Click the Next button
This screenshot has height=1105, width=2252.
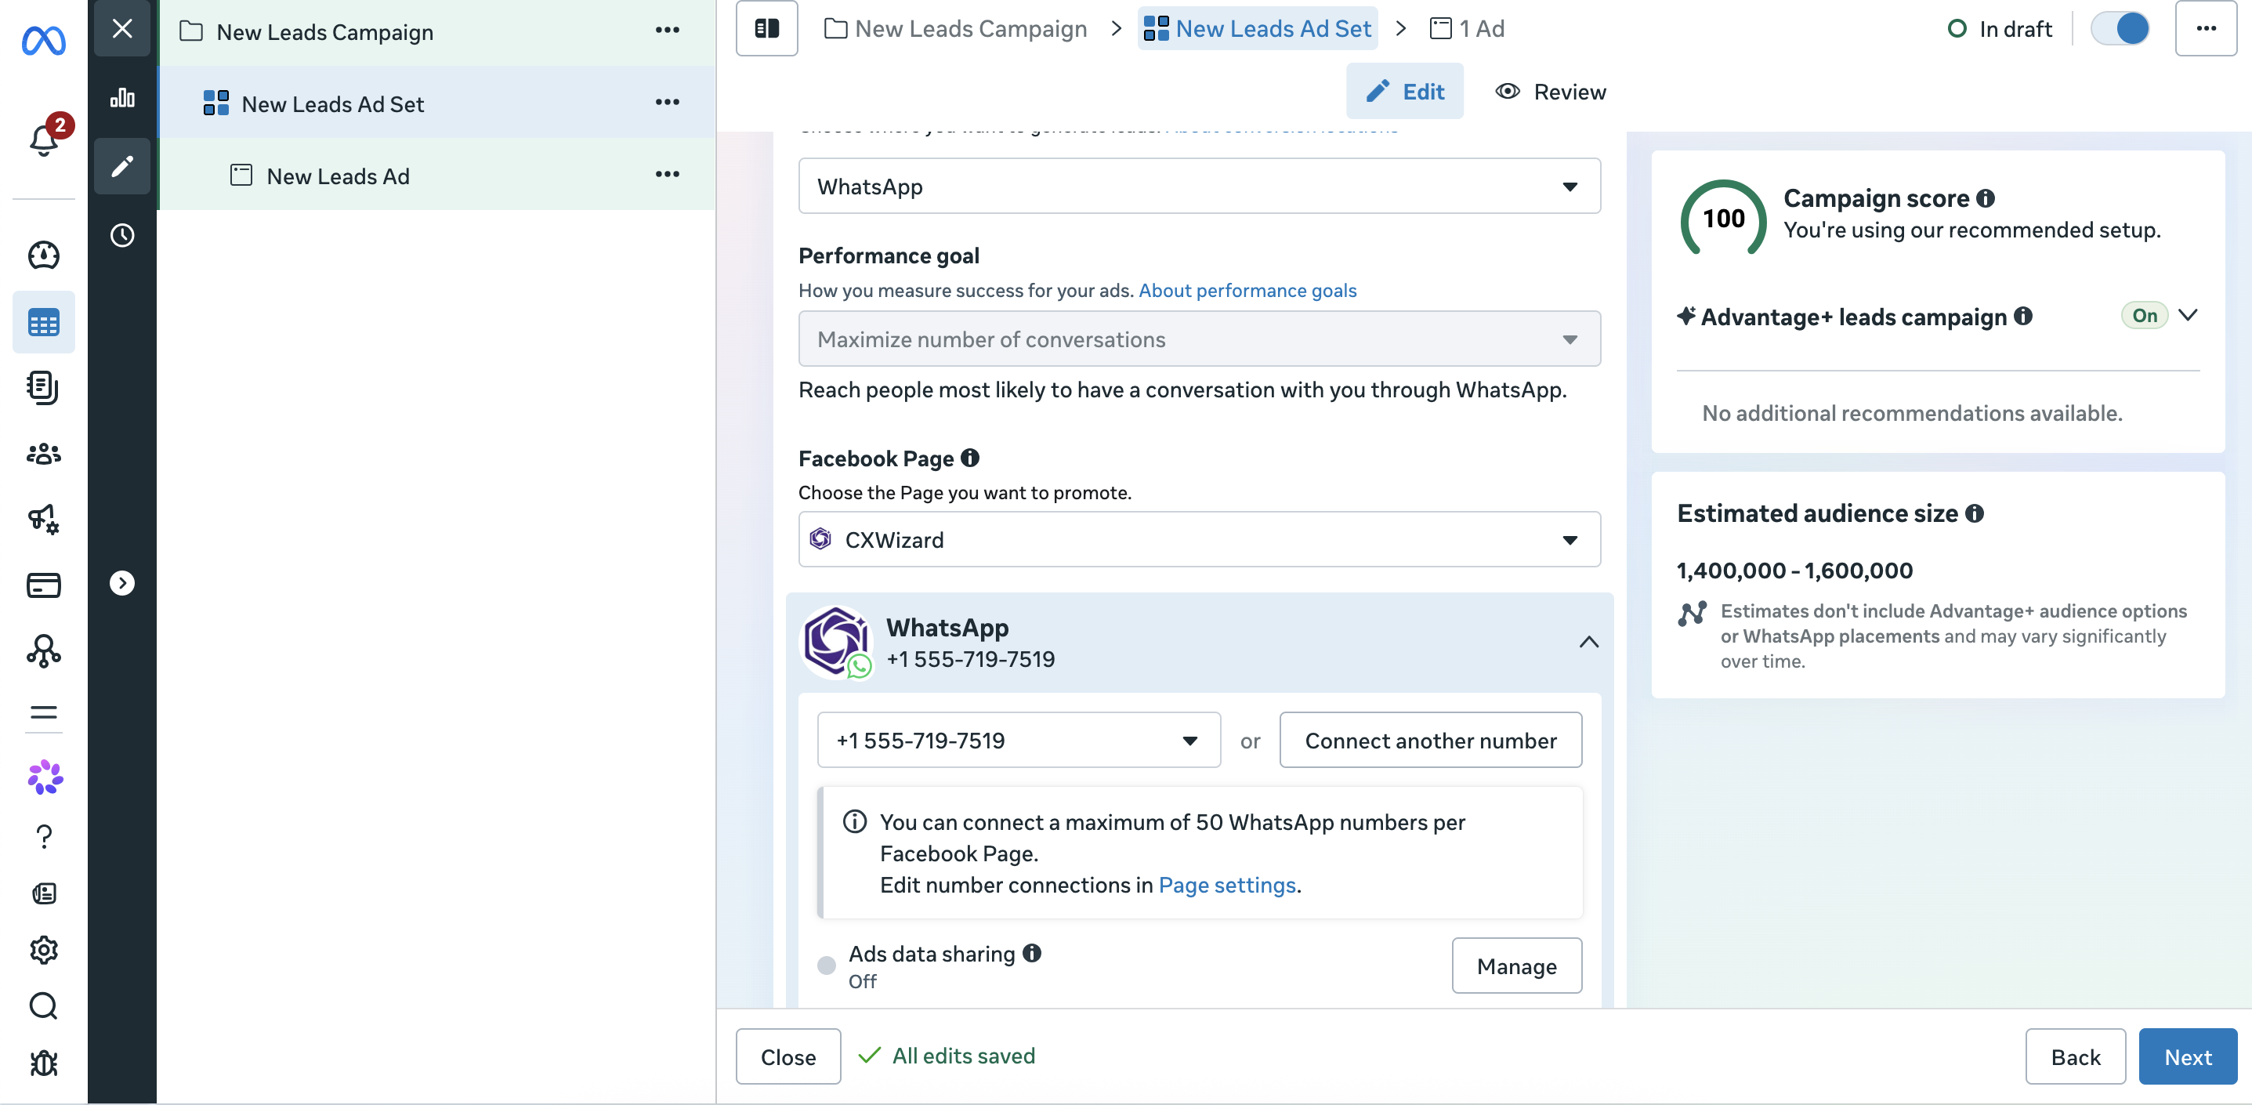point(2187,1056)
